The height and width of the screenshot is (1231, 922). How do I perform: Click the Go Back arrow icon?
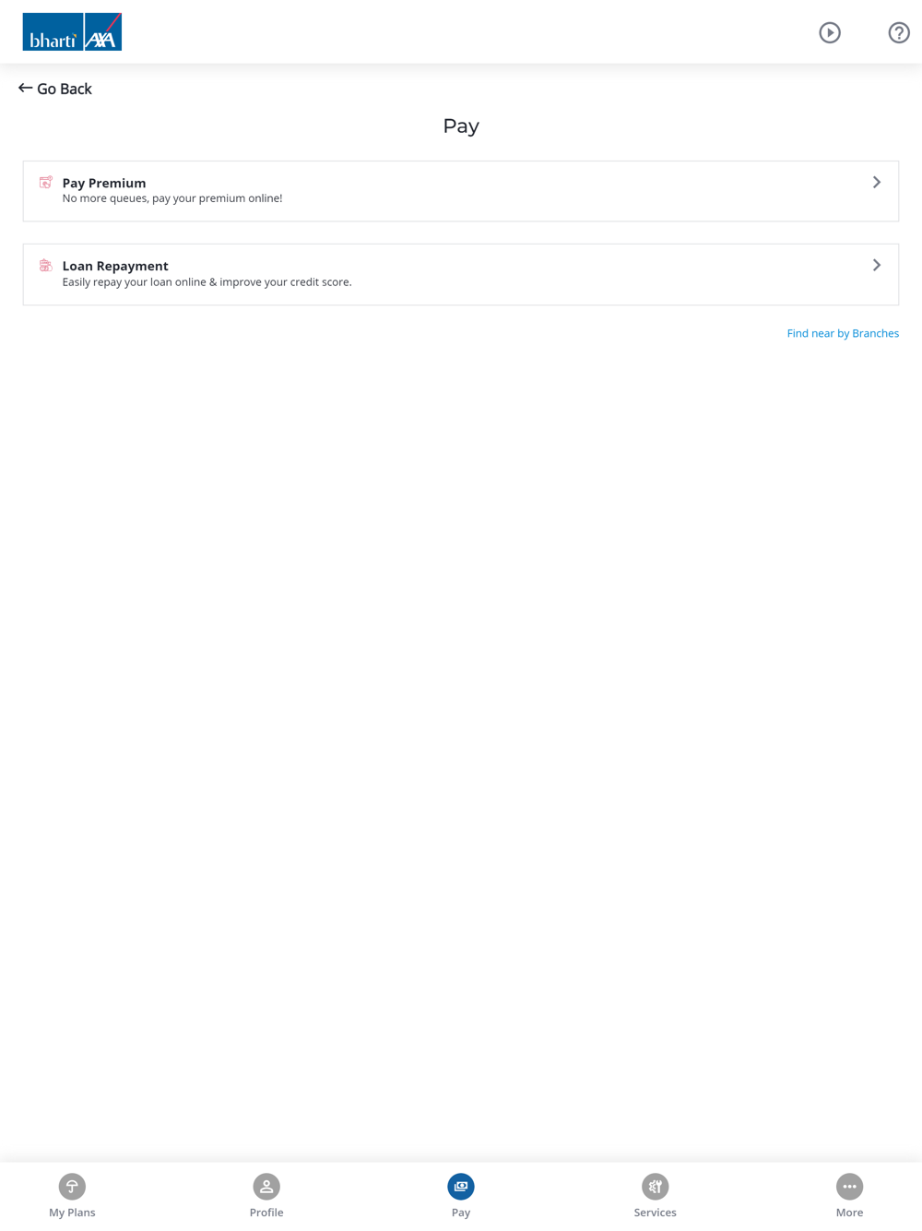(26, 88)
